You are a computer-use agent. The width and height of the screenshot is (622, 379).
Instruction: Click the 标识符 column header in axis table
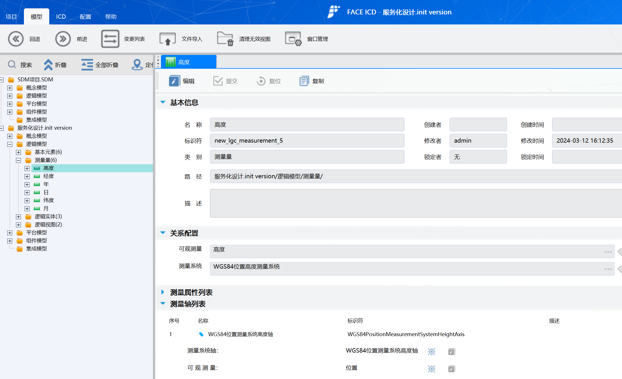click(x=355, y=321)
